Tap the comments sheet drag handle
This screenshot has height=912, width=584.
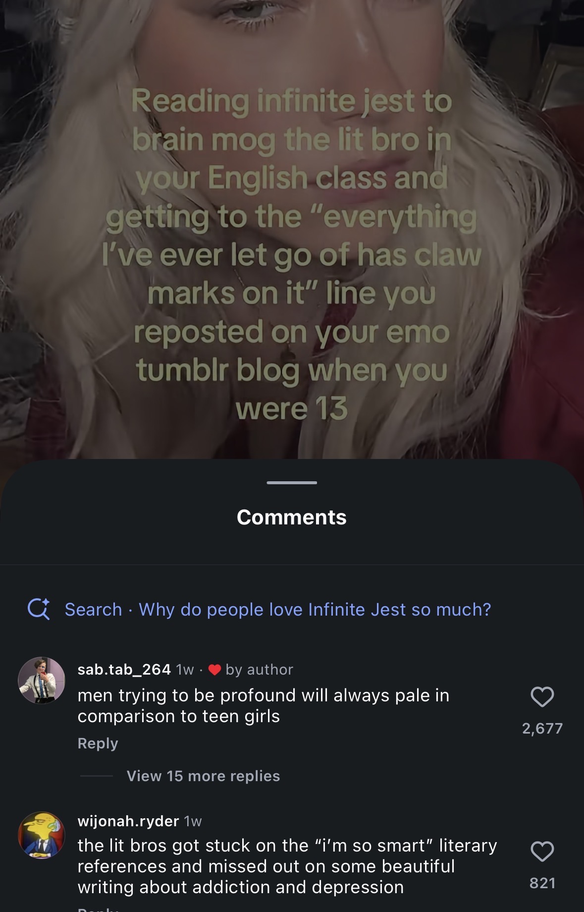[x=292, y=482]
